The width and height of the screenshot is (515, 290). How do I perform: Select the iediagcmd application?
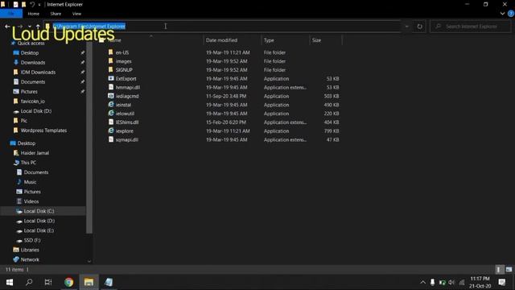(127, 96)
